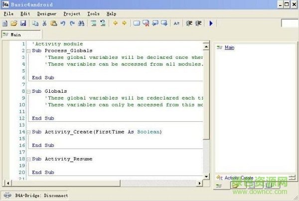Click the Cut scissors icon
Image resolution: width=299 pixels, height=201 pixels.
(x=44, y=23)
